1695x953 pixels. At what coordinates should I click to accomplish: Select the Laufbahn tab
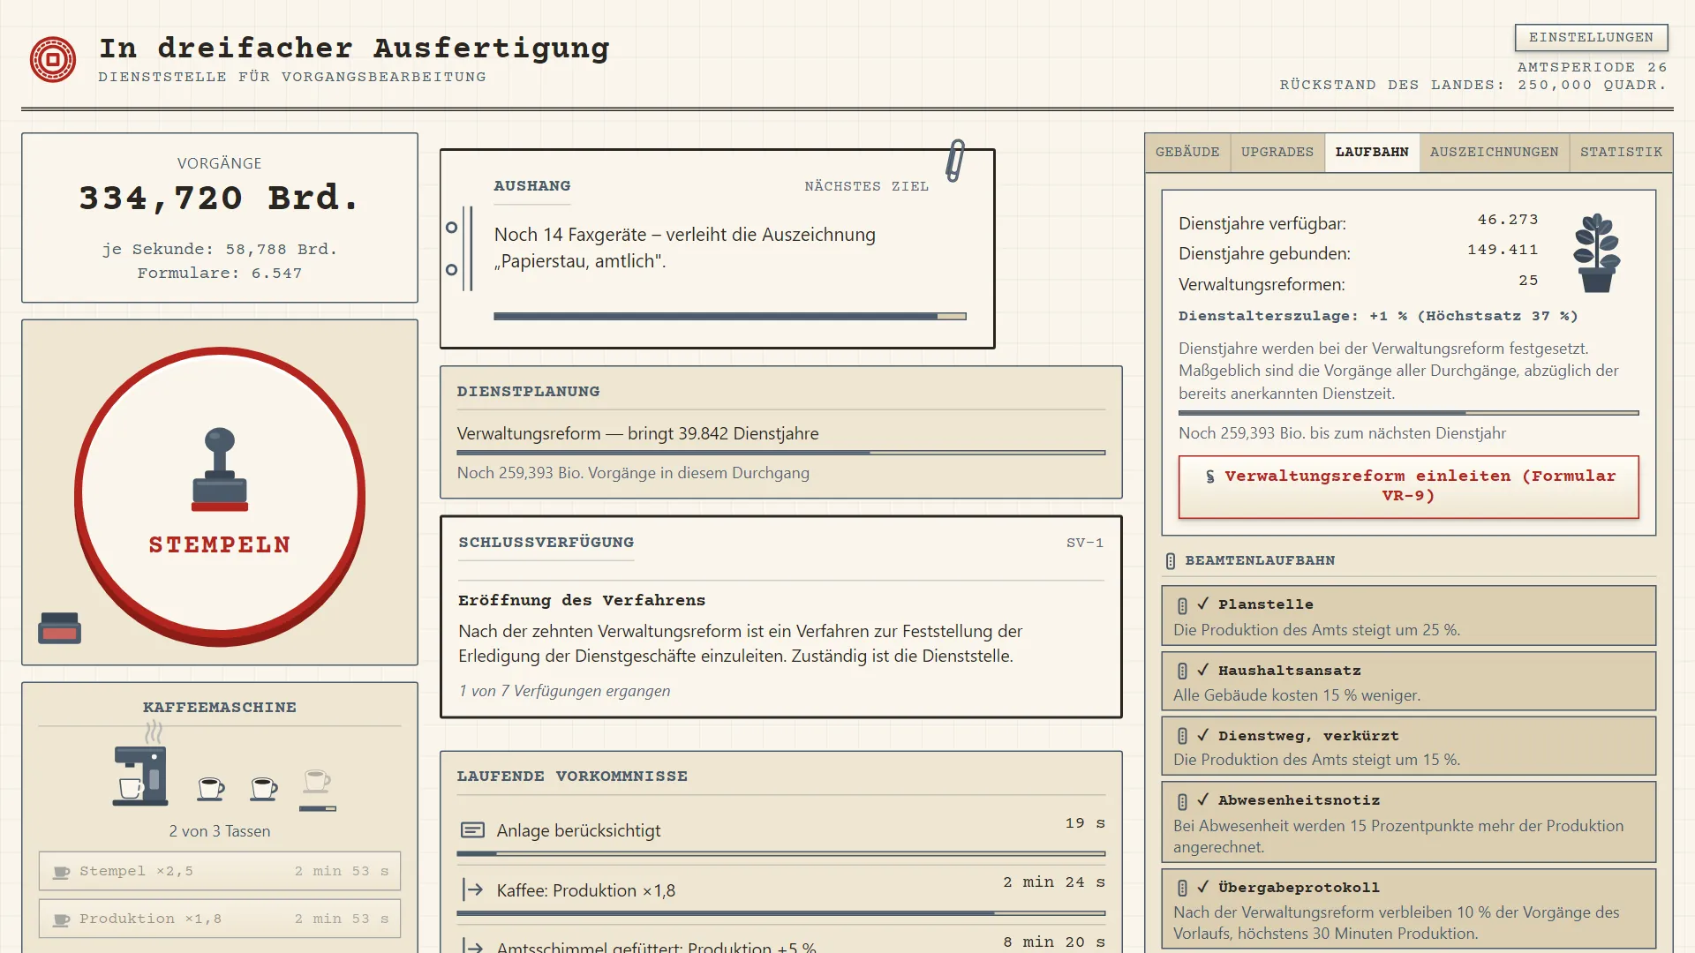(x=1372, y=152)
